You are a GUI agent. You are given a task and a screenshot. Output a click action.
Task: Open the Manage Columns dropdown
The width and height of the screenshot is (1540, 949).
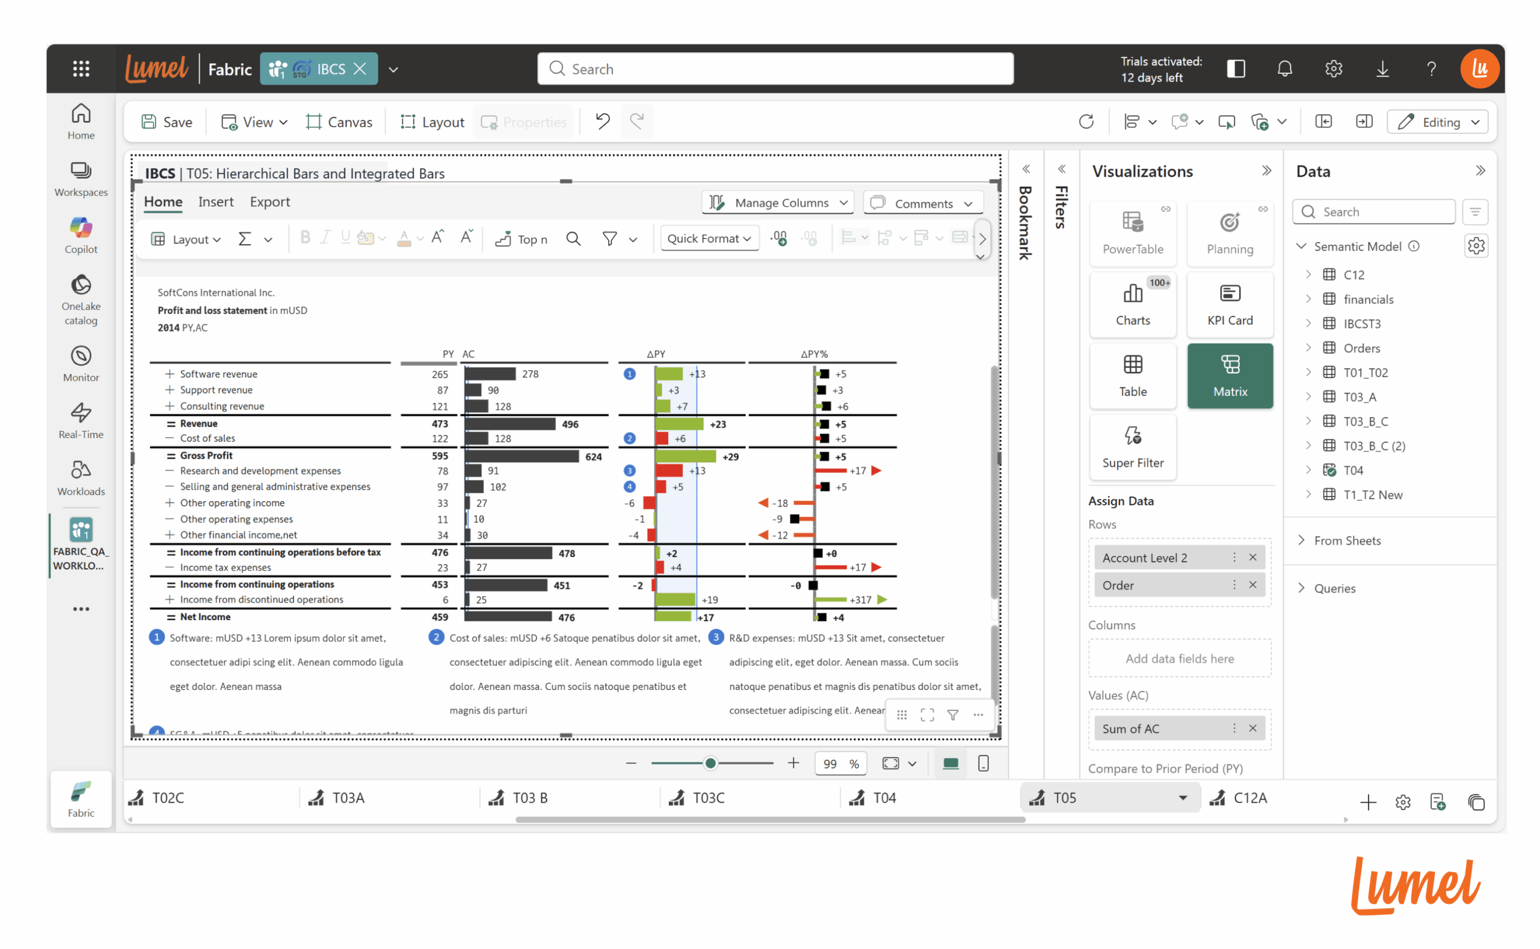(778, 203)
